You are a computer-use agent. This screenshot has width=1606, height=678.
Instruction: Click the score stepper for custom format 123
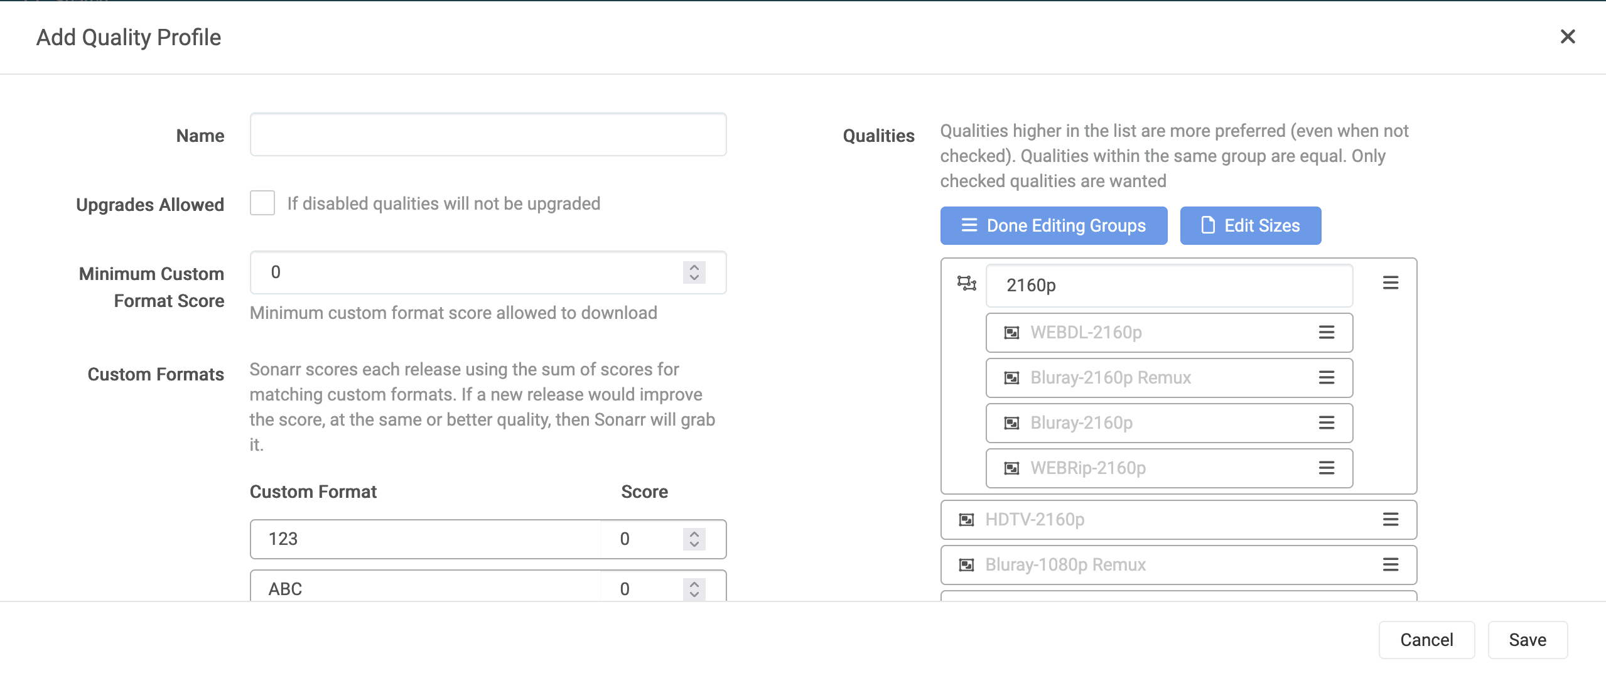pyautogui.click(x=694, y=539)
